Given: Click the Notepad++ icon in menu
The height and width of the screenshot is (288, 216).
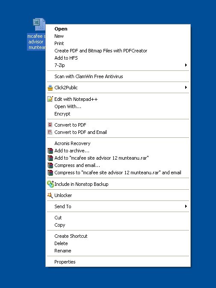Looking at the screenshot, I should (x=50, y=99).
